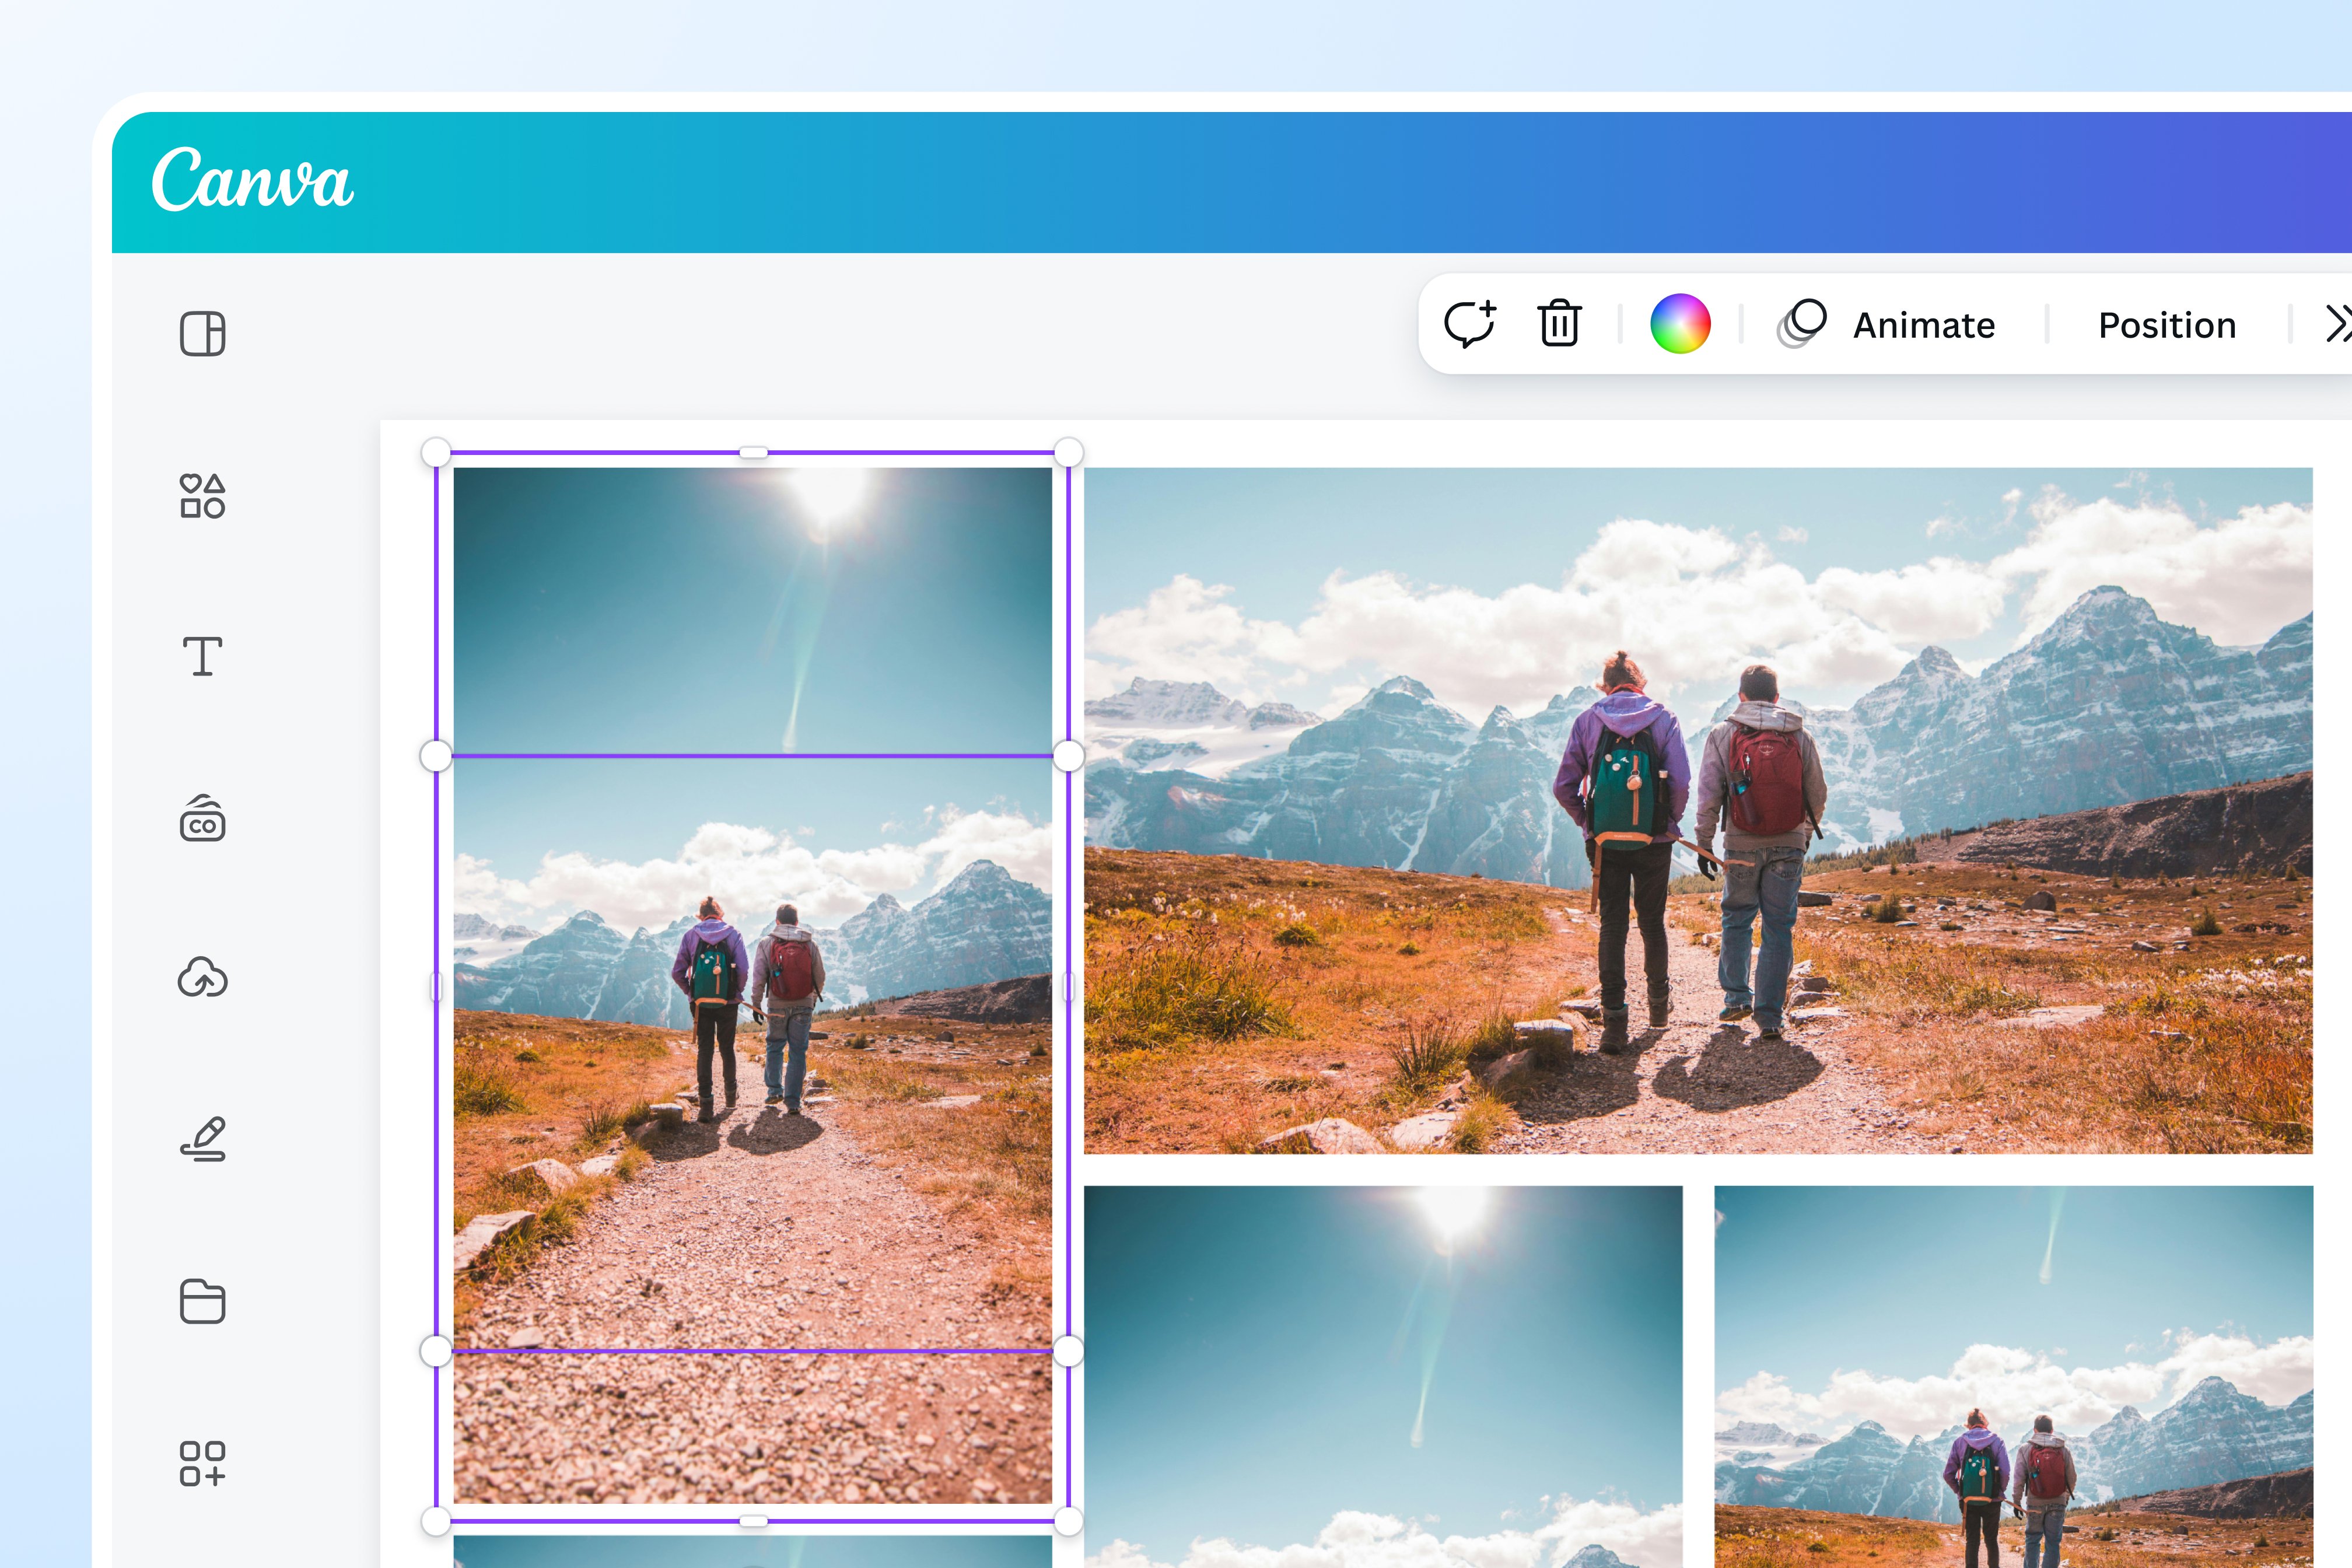Viewport: 2352px width, 1568px height.
Task: Open the Uploads cloud icon
Action: pos(202,978)
